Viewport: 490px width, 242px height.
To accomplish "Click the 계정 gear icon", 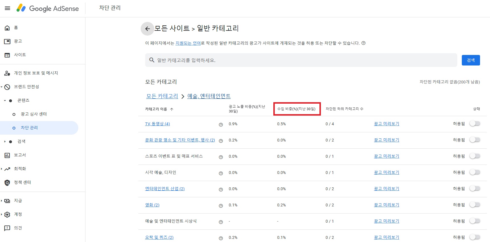I will point(7,214).
